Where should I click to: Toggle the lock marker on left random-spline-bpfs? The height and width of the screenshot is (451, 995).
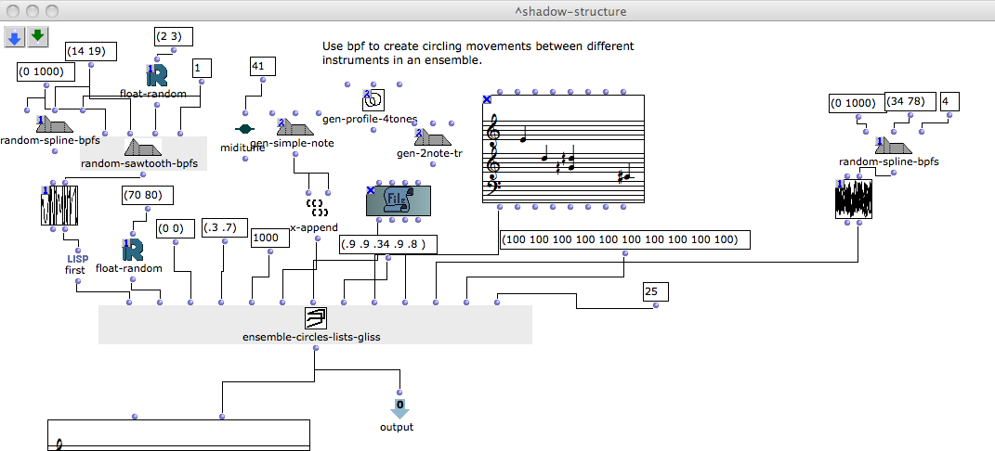pyautogui.click(x=41, y=121)
